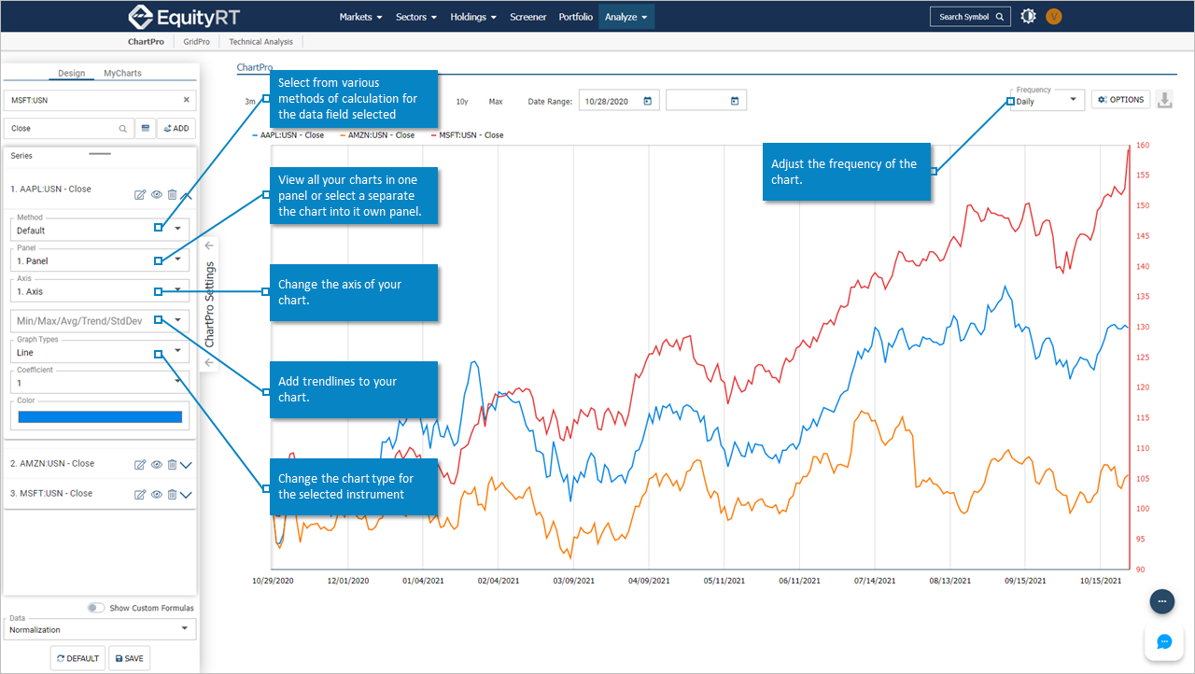Collapse ChartPro Settings with the upper arrow
The image size is (1195, 674).
click(209, 246)
